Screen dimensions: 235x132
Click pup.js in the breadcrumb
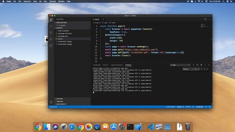97,23
